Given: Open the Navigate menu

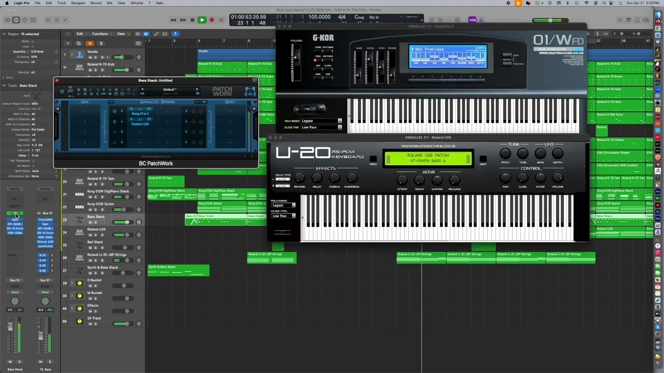Looking at the screenshot, I should click(78, 3).
